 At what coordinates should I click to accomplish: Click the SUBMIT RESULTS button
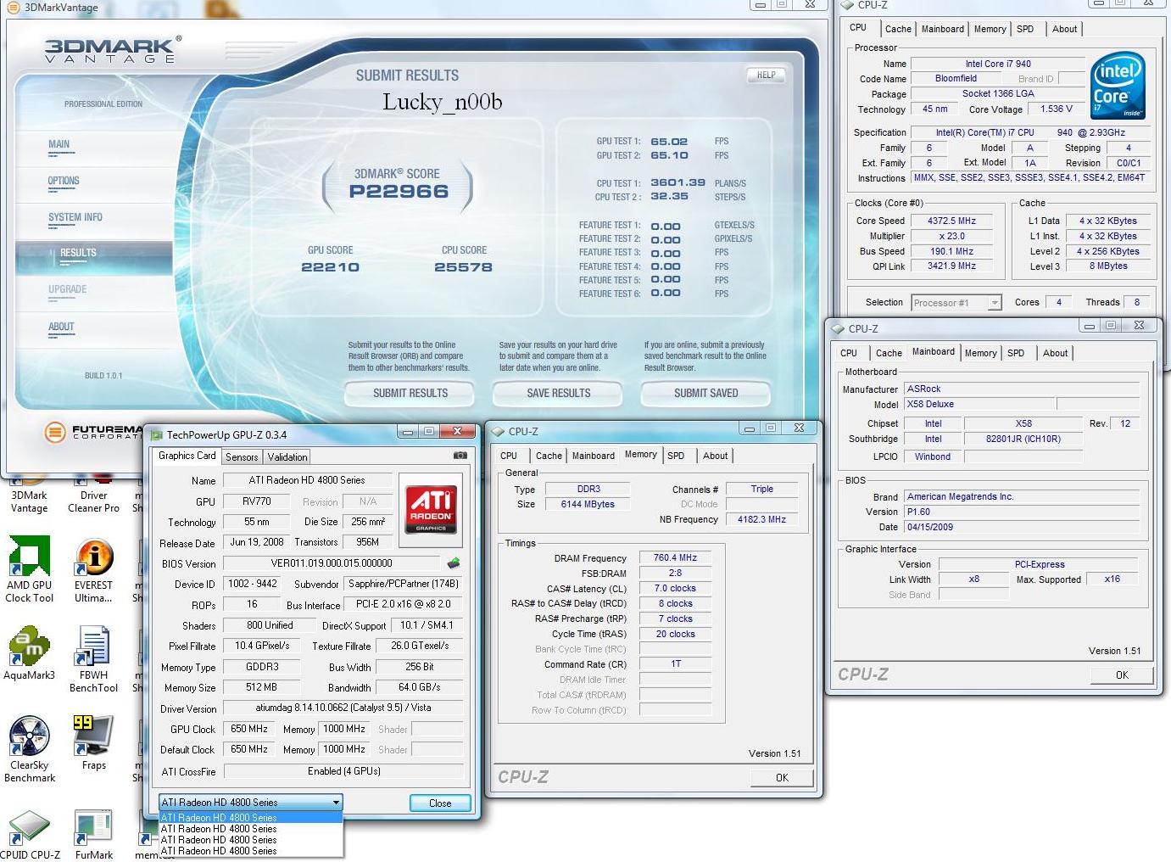coord(410,393)
